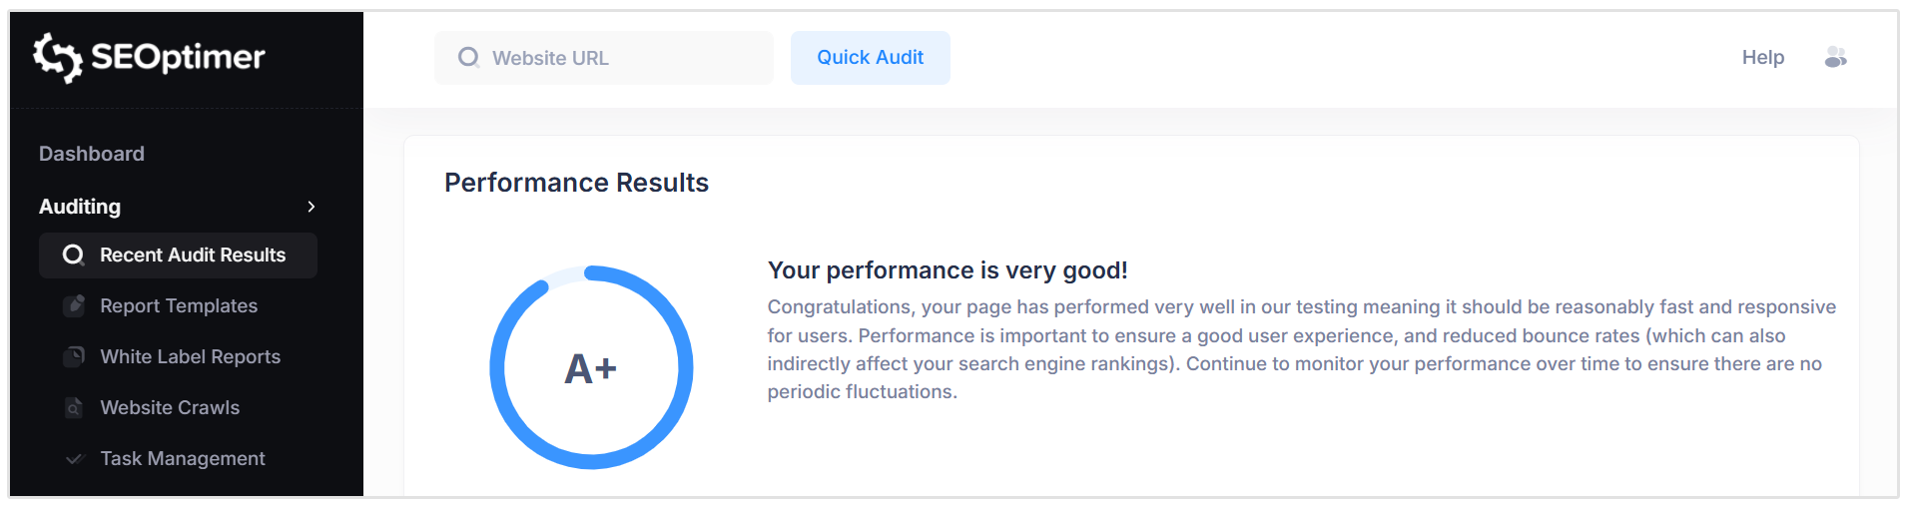1907x509 pixels.
Task: Open the Website Crawls page
Action: pyautogui.click(x=170, y=408)
